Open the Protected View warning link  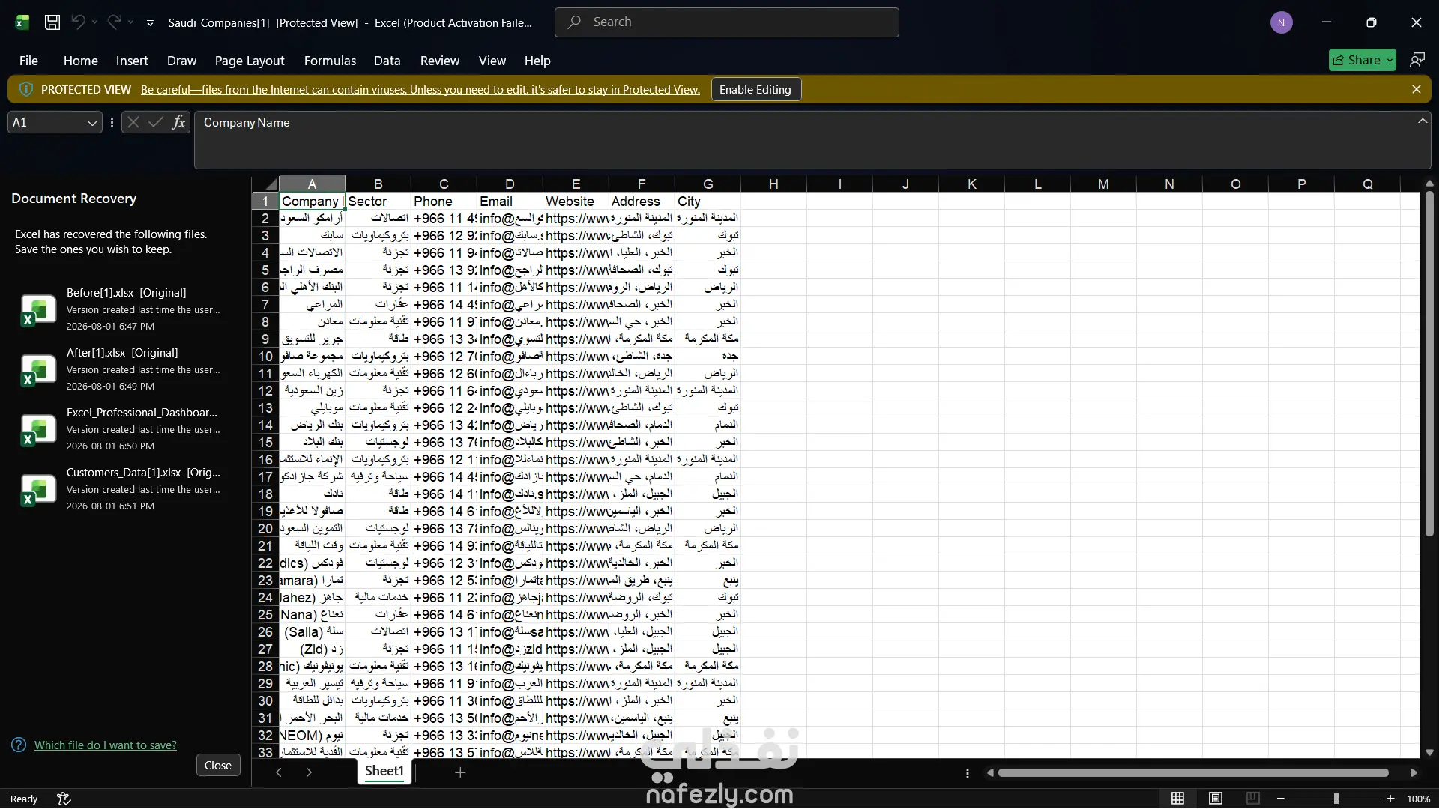click(x=420, y=90)
